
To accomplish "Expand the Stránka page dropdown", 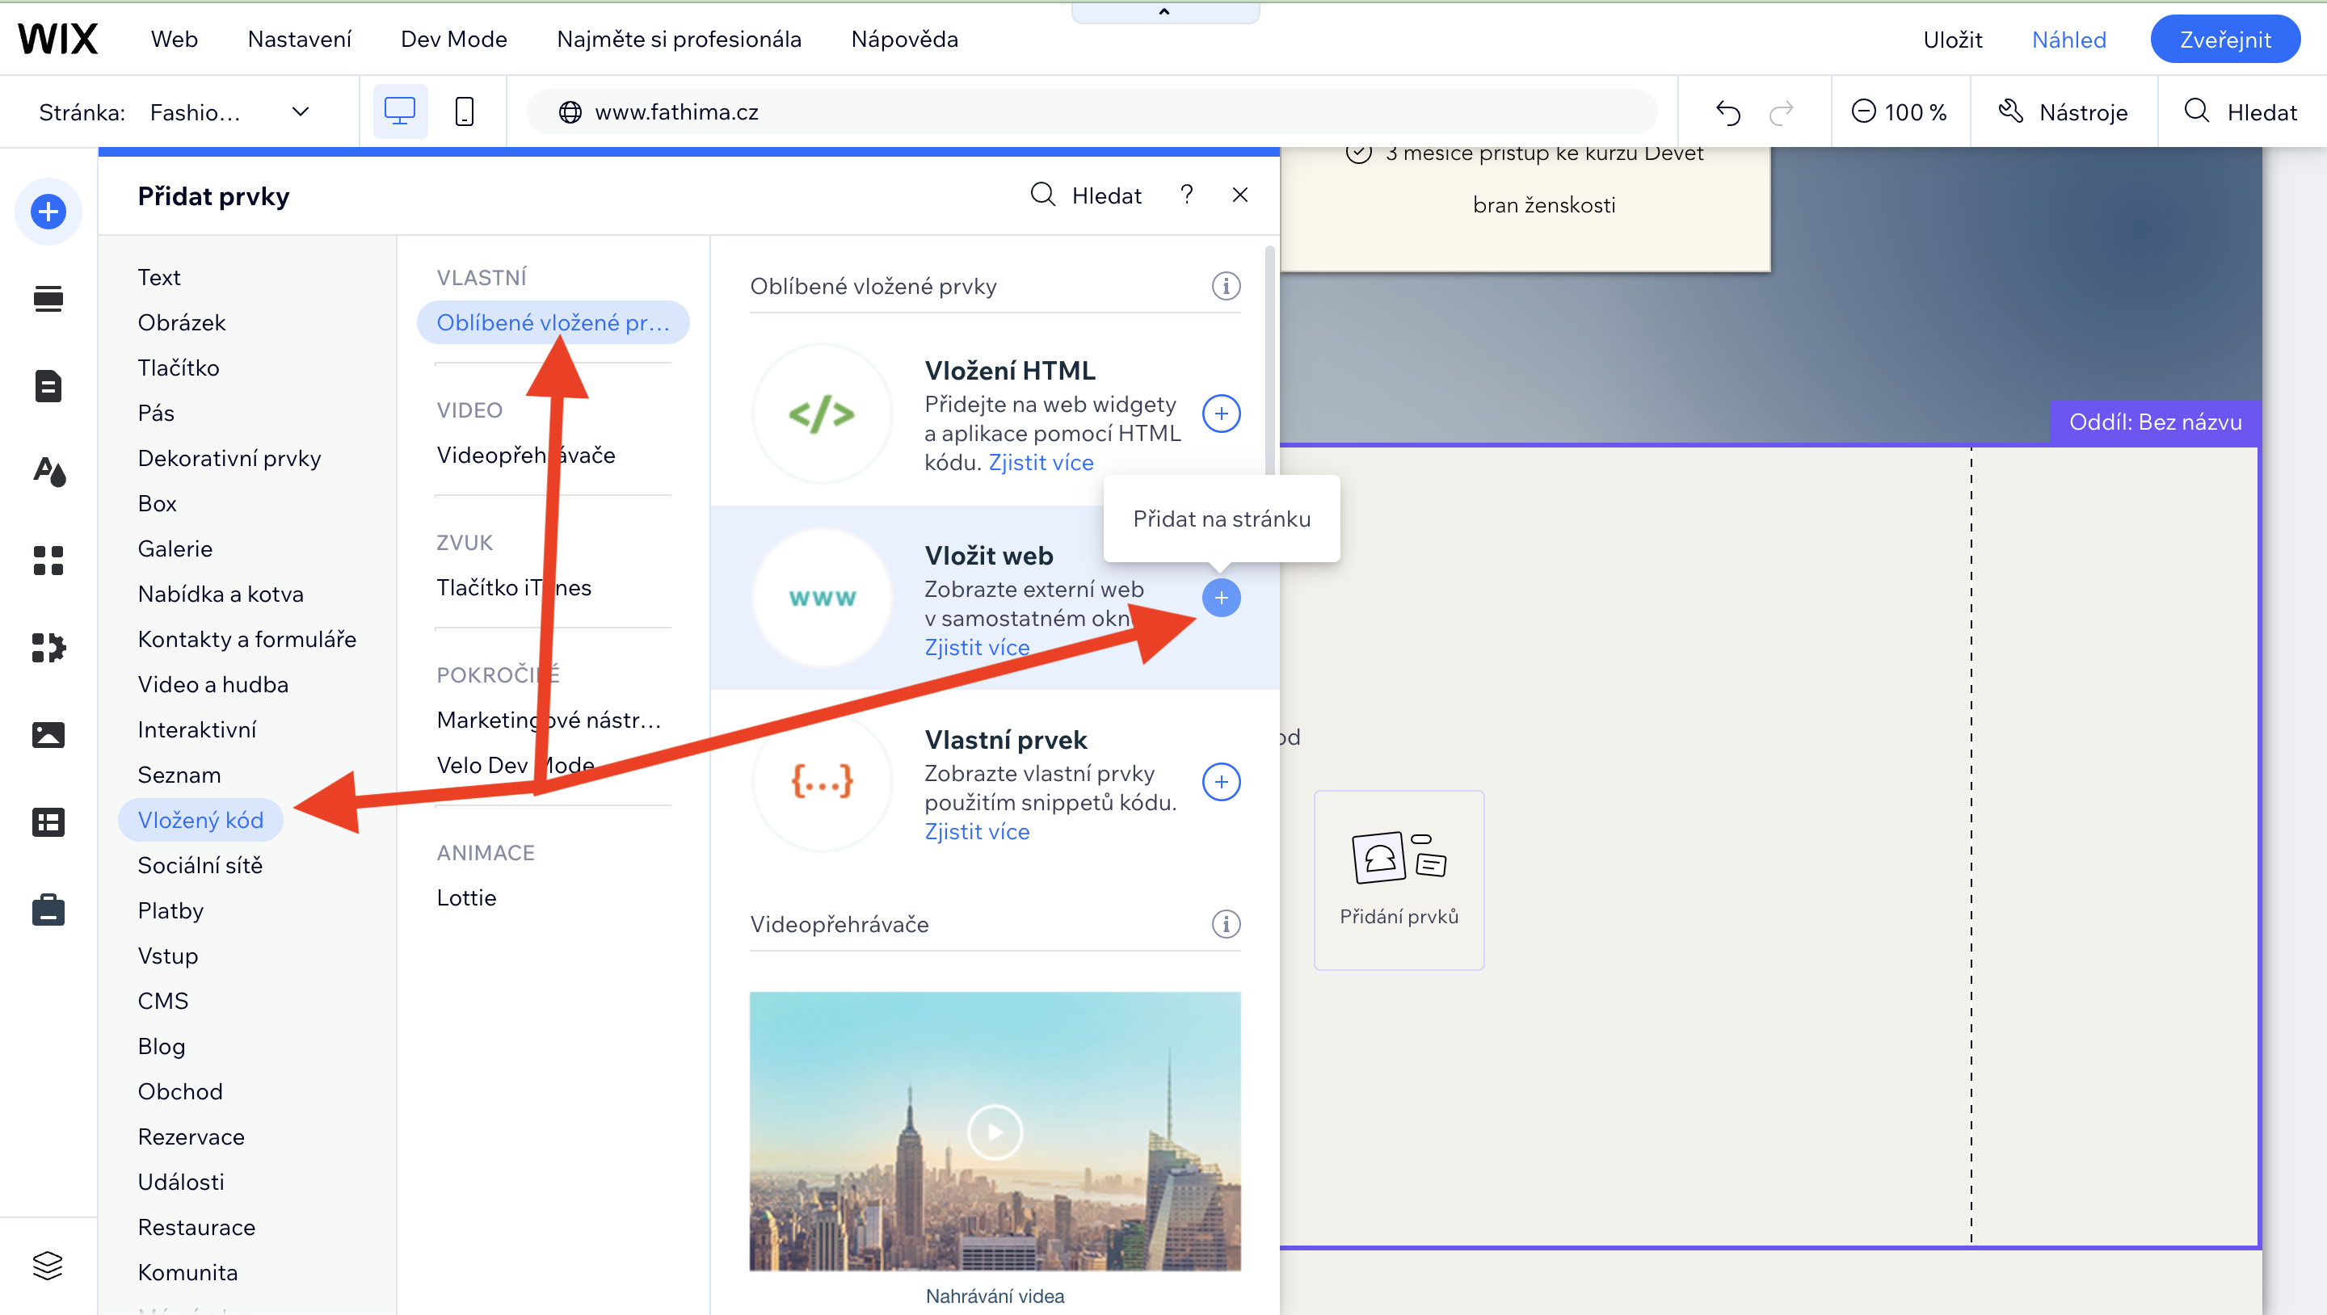I will 300,112.
